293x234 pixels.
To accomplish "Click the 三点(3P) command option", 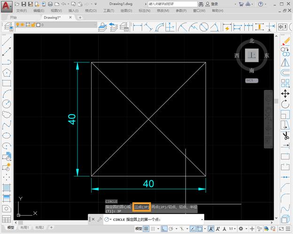I will pyautogui.click(x=141, y=207).
